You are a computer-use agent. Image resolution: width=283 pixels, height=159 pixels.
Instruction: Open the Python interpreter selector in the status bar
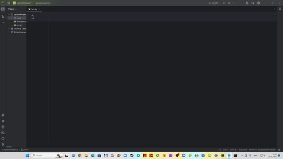262,150
